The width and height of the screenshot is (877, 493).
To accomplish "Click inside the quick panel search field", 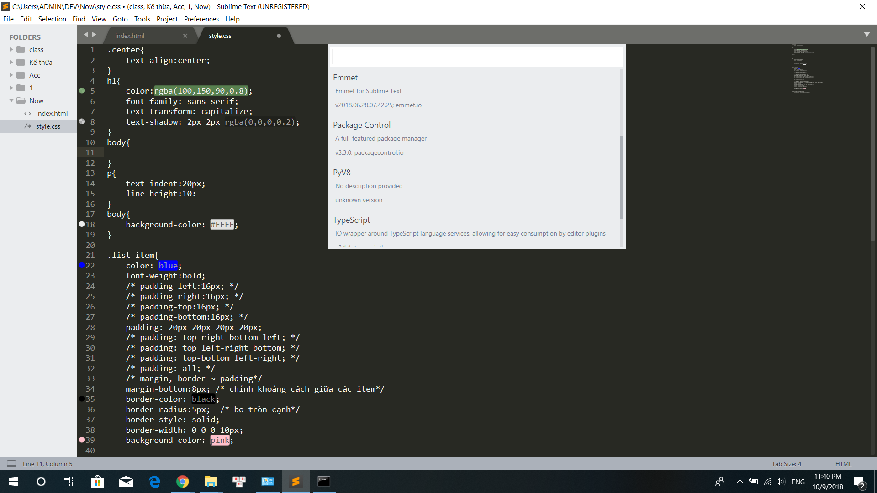I will [x=475, y=56].
